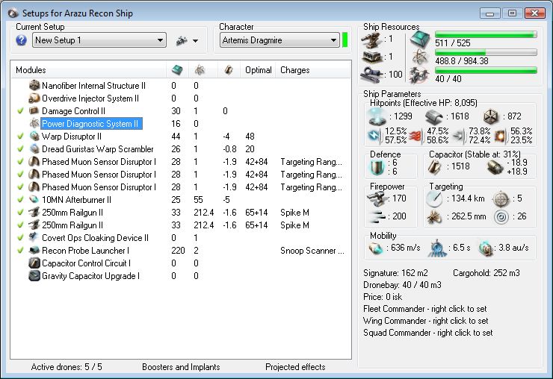Click the align time icon 6.5 s
Screen dimensions: 553x379
pyautogui.click(x=437, y=248)
